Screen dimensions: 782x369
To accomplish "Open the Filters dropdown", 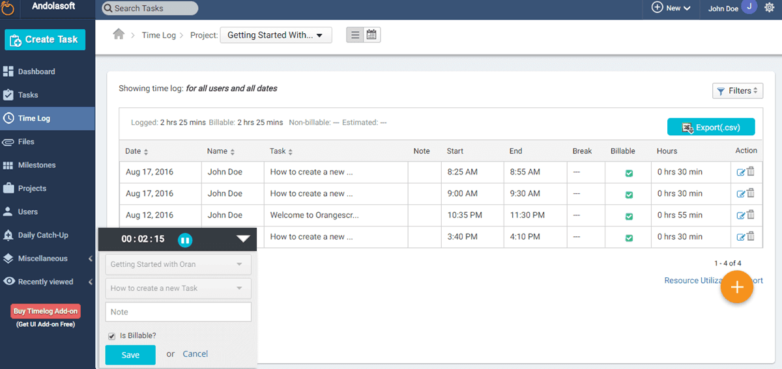I will (x=738, y=91).
